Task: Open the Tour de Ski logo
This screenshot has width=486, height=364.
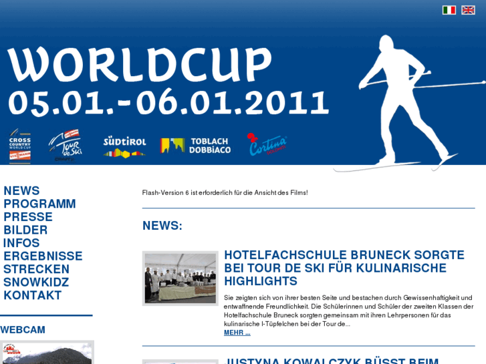Action: tap(66, 146)
